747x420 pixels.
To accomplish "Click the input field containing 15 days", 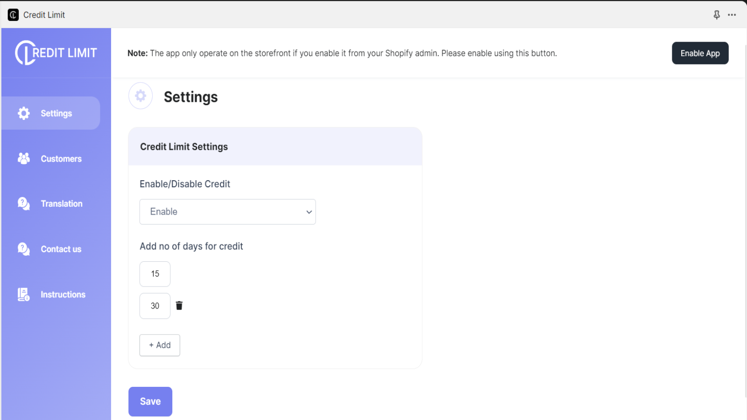I will click(x=155, y=274).
